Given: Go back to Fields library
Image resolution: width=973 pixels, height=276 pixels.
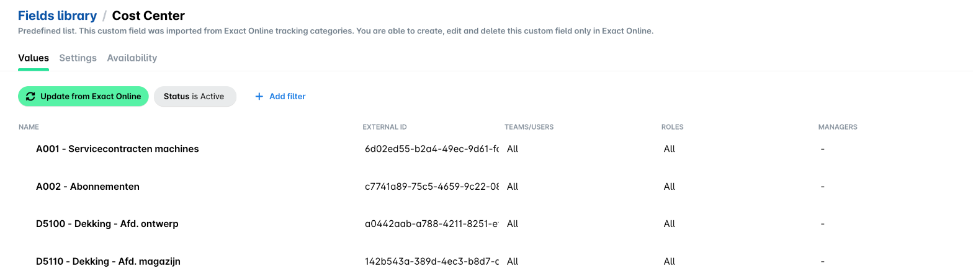Looking at the screenshot, I should [x=57, y=16].
